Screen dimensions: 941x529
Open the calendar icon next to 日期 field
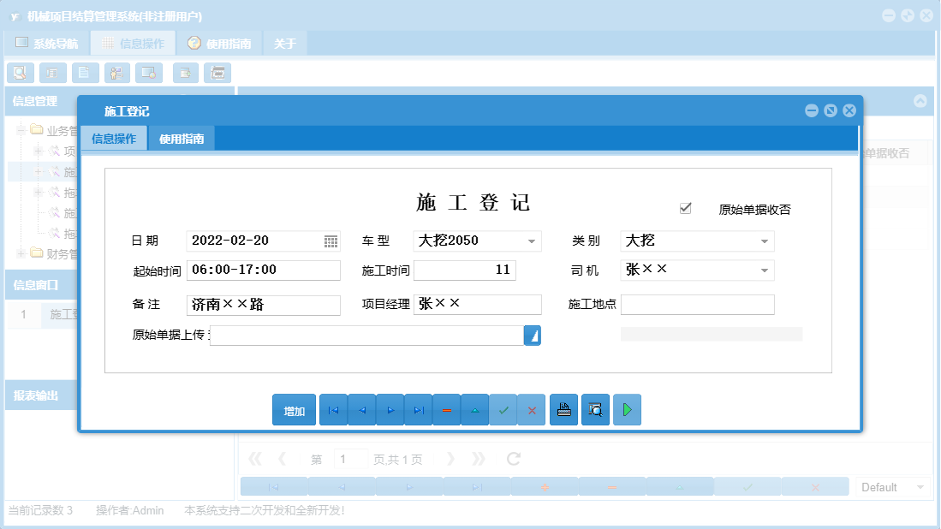point(331,241)
